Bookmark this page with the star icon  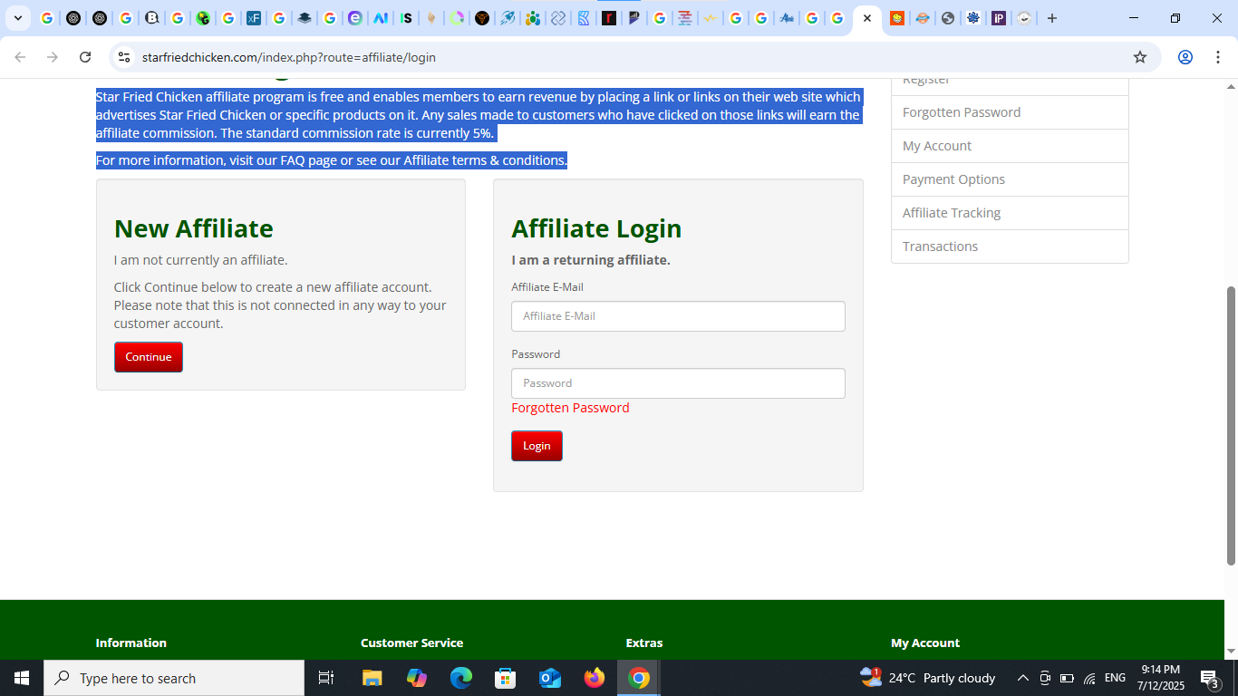pyautogui.click(x=1140, y=57)
